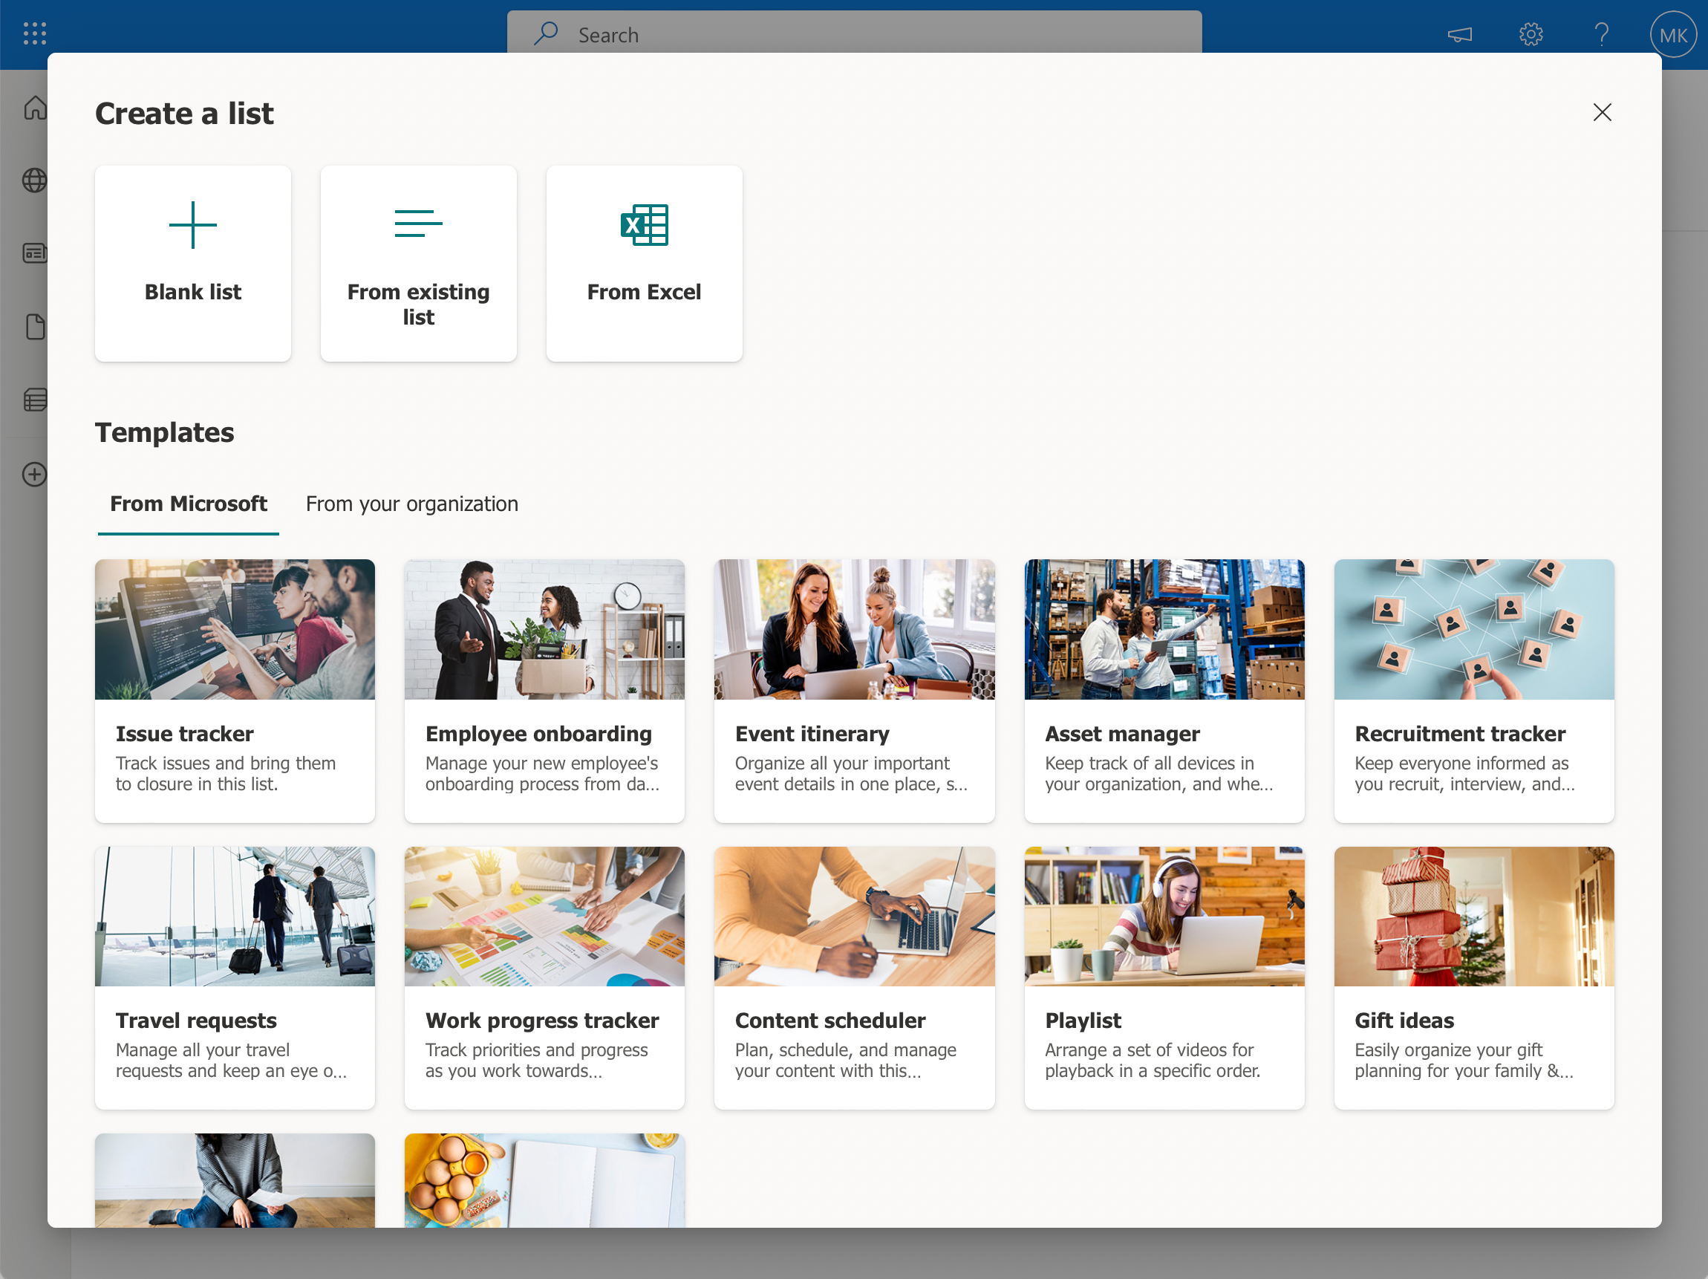The height and width of the screenshot is (1279, 1708).
Task: Select the From existing list icon
Action: coord(417,221)
